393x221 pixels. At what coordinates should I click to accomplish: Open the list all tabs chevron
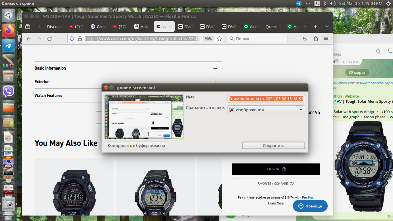(327, 26)
